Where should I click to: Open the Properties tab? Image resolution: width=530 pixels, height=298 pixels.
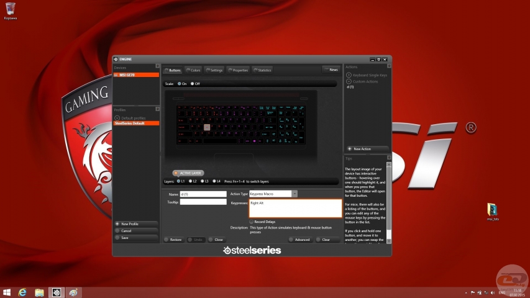click(238, 70)
